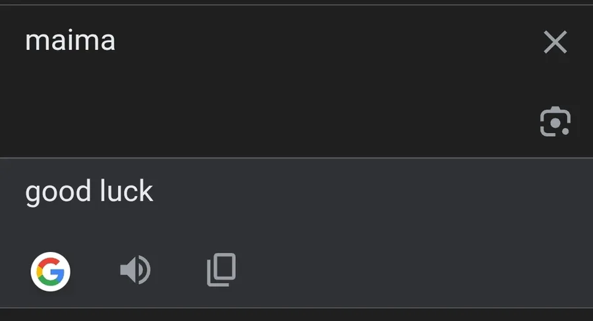
Task: Listen to the "good luck" pronunciation
Action: [x=135, y=270]
